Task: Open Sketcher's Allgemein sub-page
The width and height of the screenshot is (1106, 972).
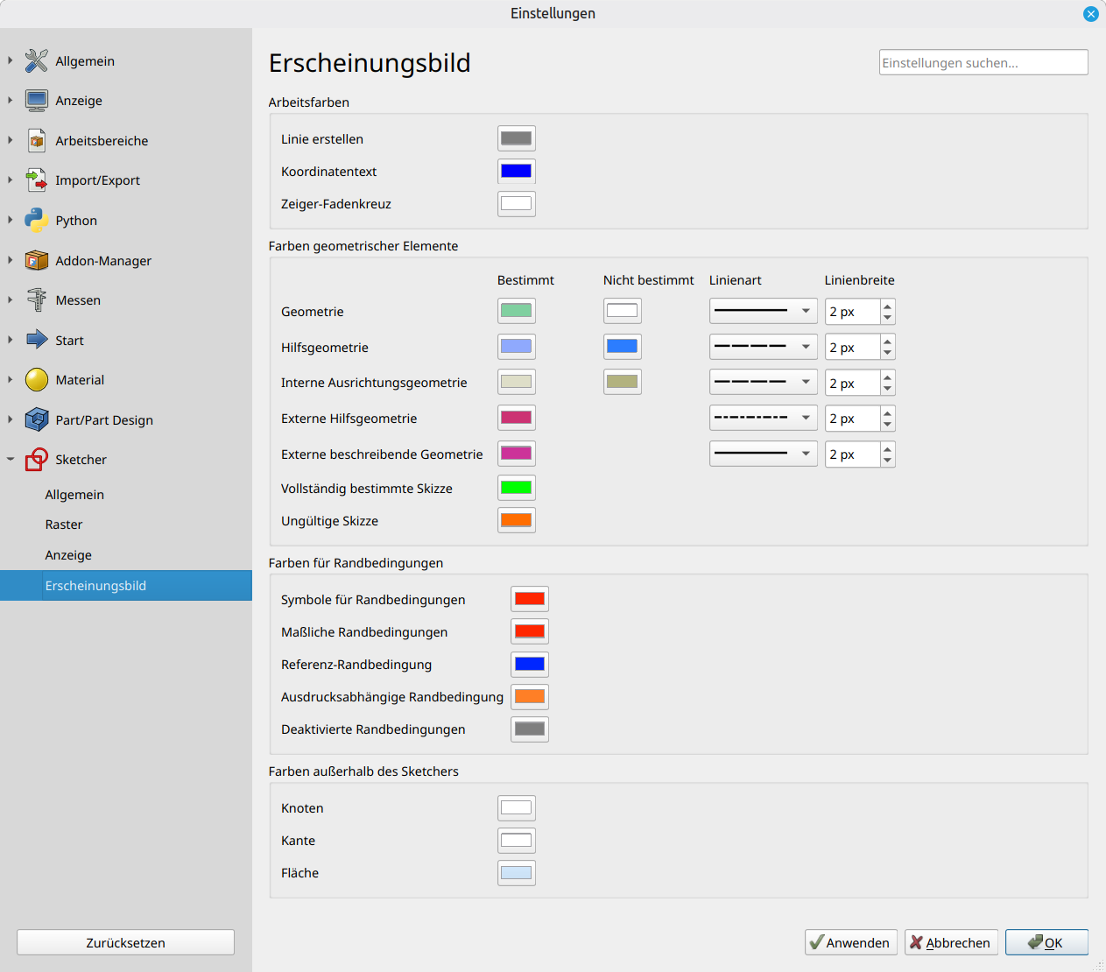Action: 74,495
